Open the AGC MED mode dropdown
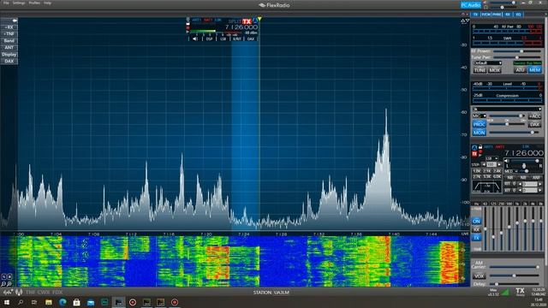The image size is (548, 308). (x=510, y=171)
